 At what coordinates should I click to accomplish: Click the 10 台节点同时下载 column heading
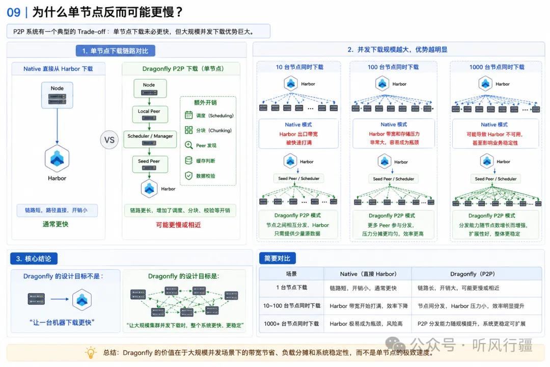pos(299,67)
